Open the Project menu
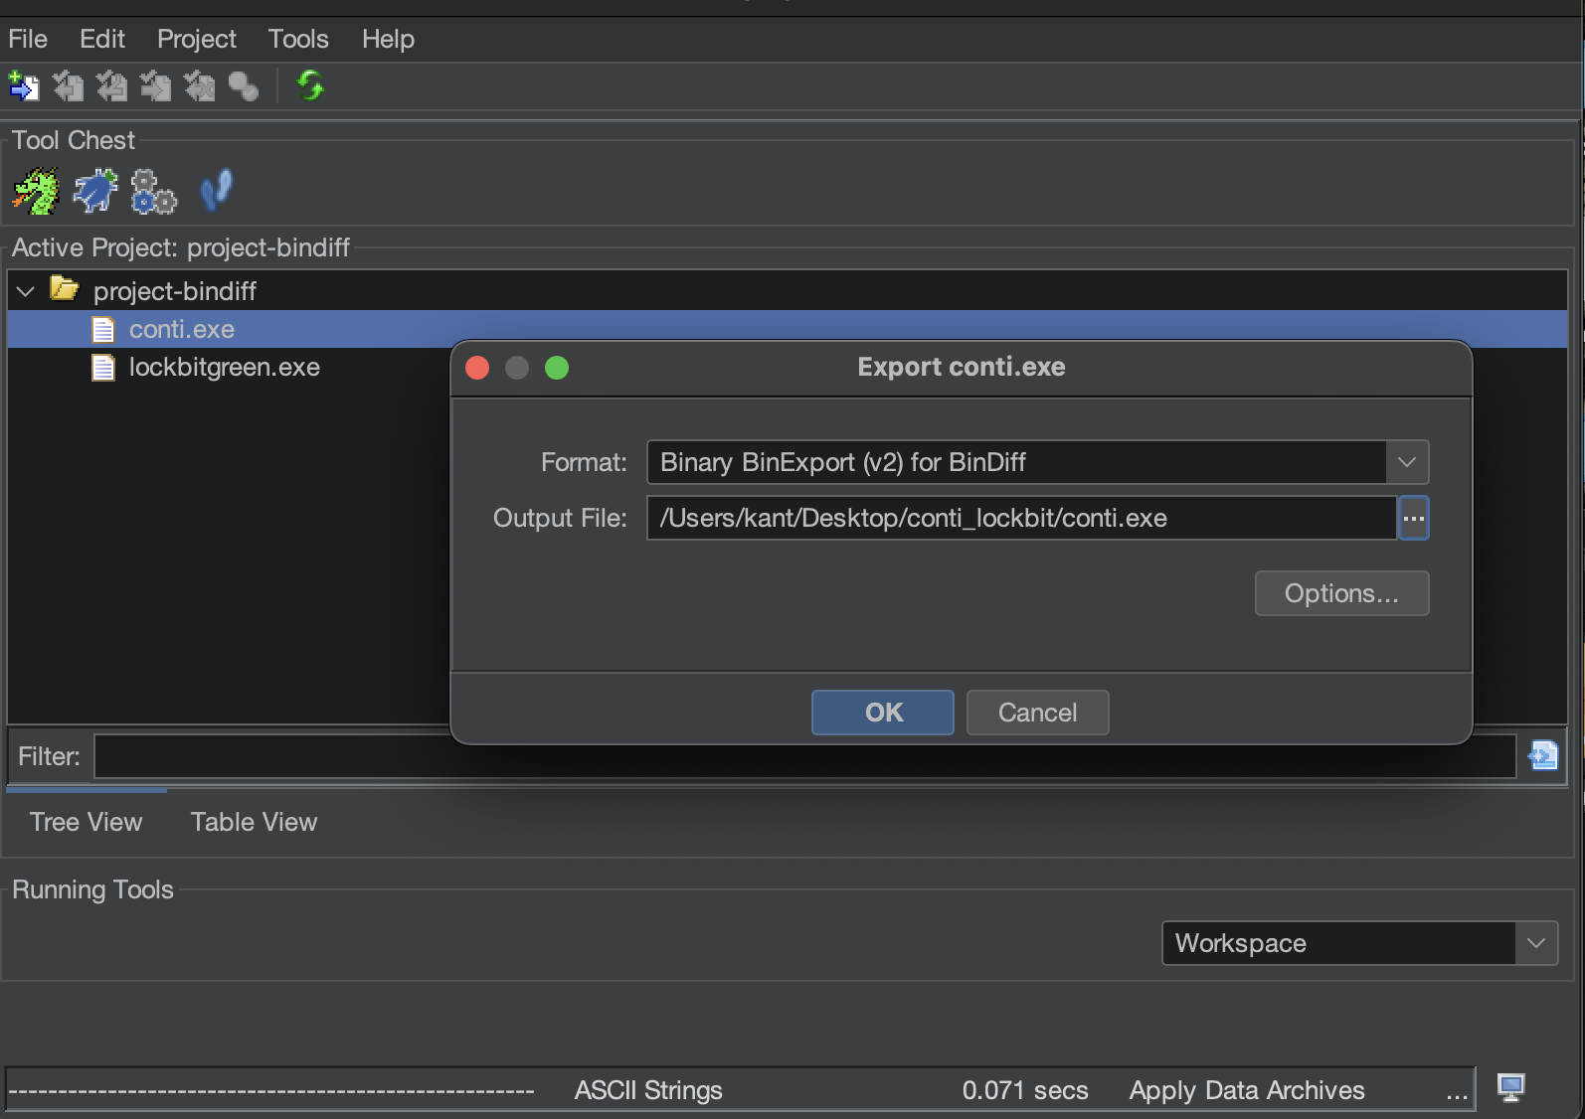The image size is (1585, 1119). (197, 39)
